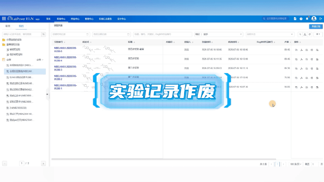The image size is (324, 182).
Task: Copy experiment in row 01280-1
Action: click(296, 87)
